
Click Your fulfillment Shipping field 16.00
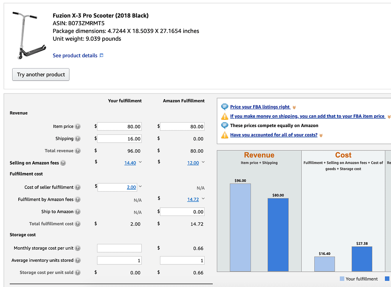pyautogui.click(x=120, y=139)
